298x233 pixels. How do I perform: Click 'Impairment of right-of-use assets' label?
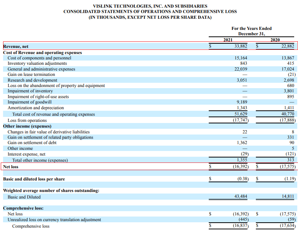(38, 97)
